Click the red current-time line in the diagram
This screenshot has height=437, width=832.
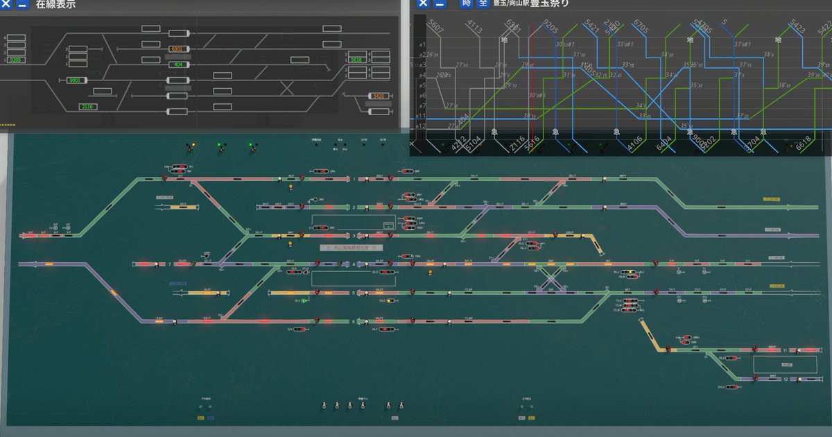[x=533, y=76]
